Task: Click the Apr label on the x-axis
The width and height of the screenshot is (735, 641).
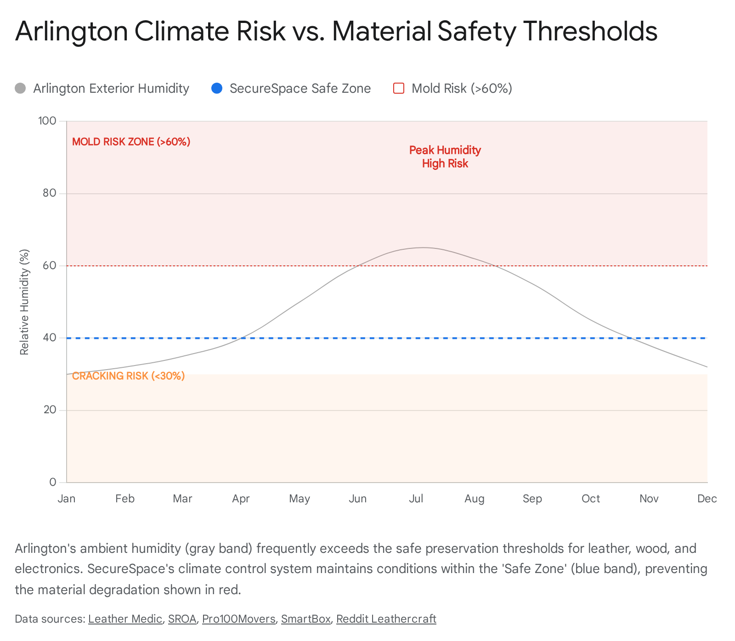Action: tap(241, 499)
